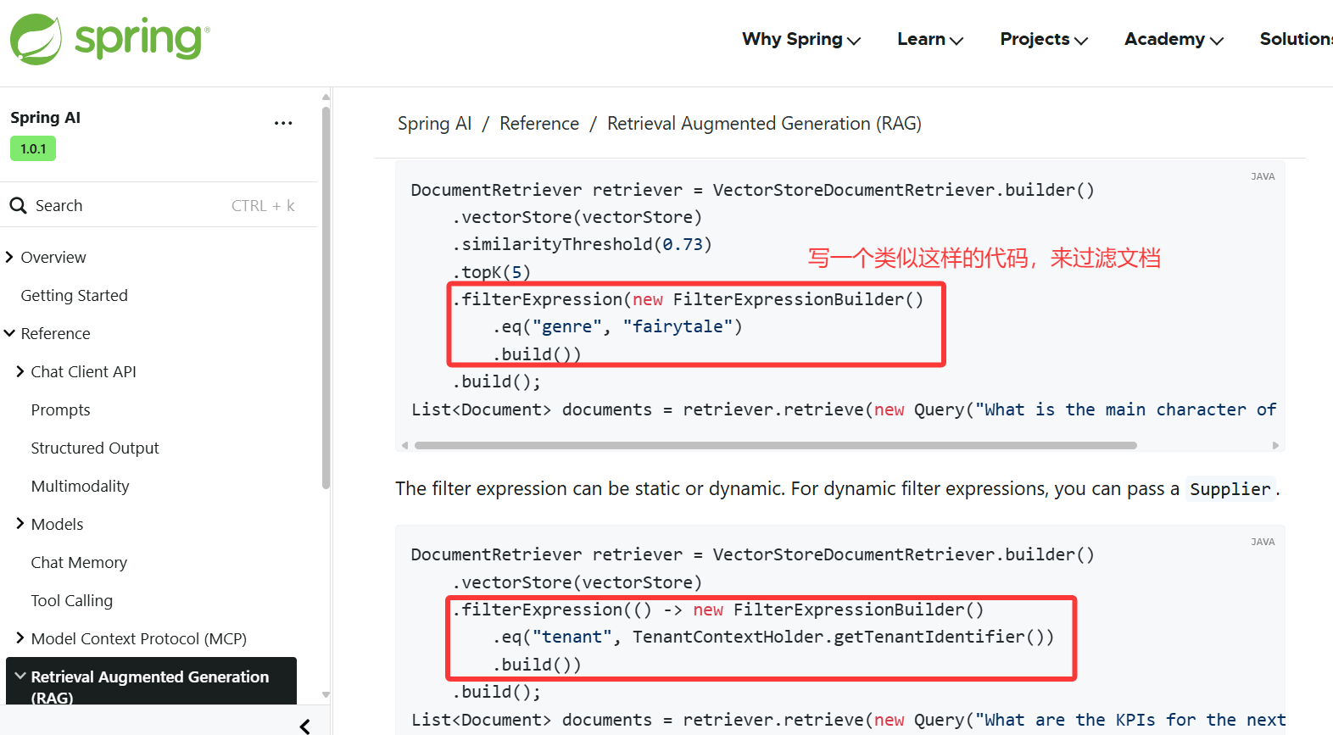Click the Reference breadcrumb link
The image size is (1333, 735).
539,124
